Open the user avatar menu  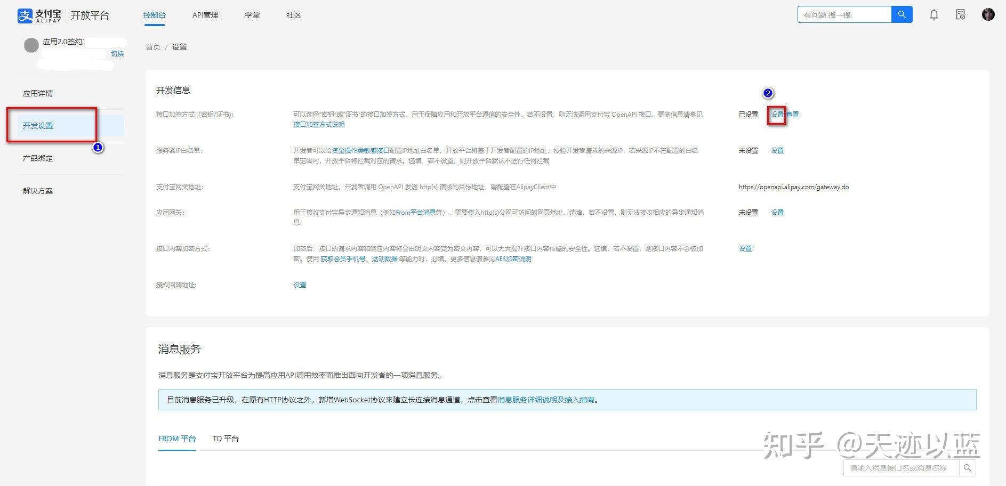click(988, 14)
